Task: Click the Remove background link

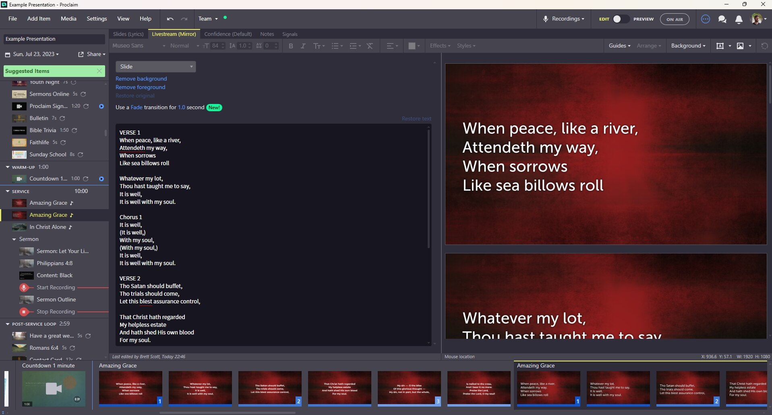Action: pos(141,79)
